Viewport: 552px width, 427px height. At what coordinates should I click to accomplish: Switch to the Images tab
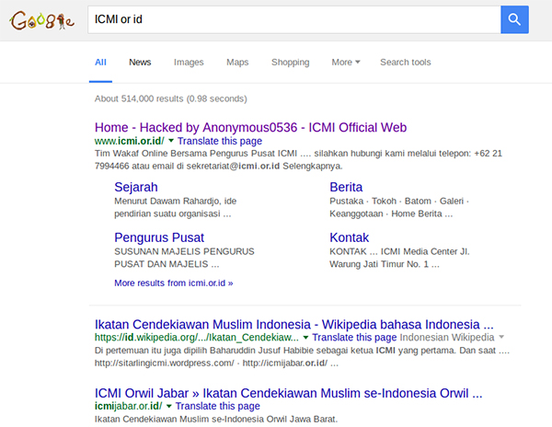pos(189,63)
